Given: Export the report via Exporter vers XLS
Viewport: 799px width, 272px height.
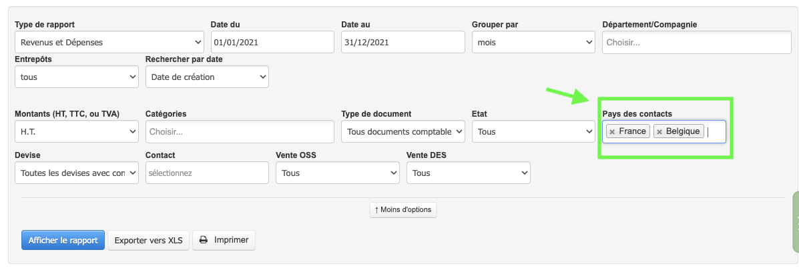Looking at the screenshot, I should (148, 240).
